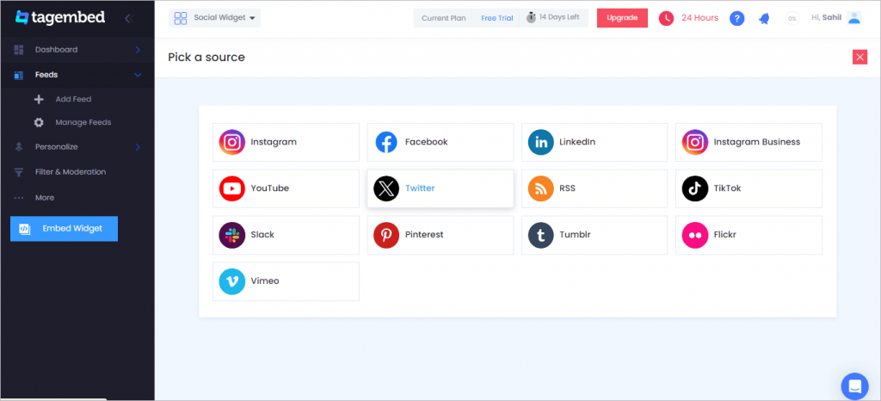Choose the TikTok source icon
Viewport: 881px width, 401px height.
click(x=695, y=188)
